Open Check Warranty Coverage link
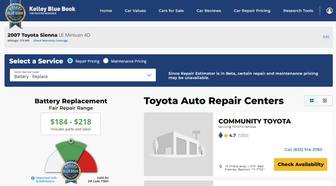336x186 pixels. point(51,41)
